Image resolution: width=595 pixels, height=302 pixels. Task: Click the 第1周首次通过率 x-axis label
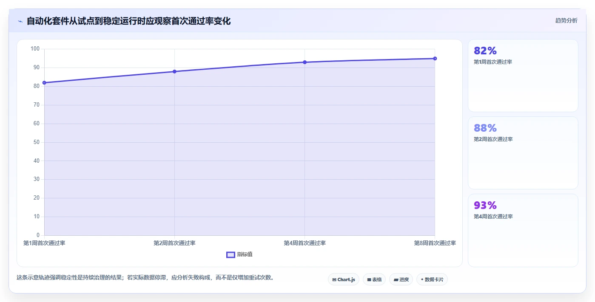point(44,243)
